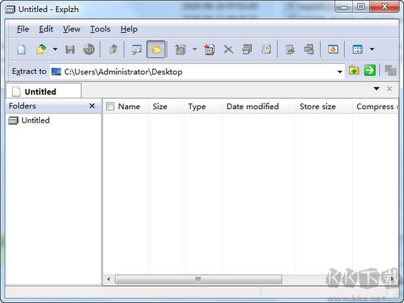Click the Save floppy disk icon
Image resolution: width=404 pixels, height=303 pixels.
70,49
